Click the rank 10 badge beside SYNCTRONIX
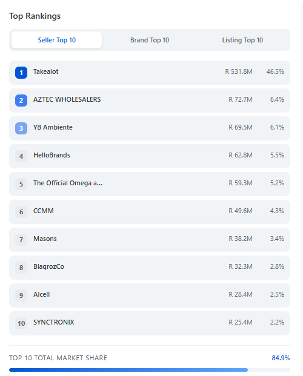 pyautogui.click(x=21, y=323)
